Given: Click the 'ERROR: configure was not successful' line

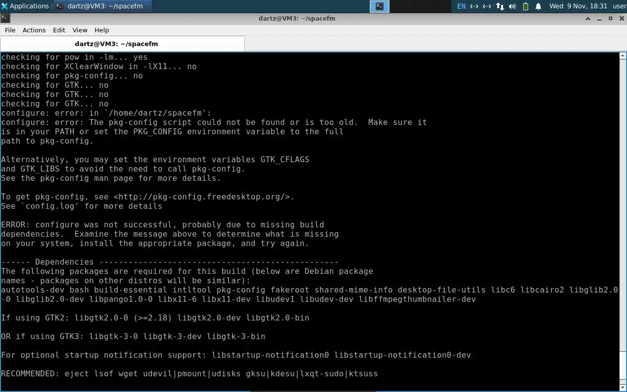Looking at the screenshot, I should pos(163,225).
